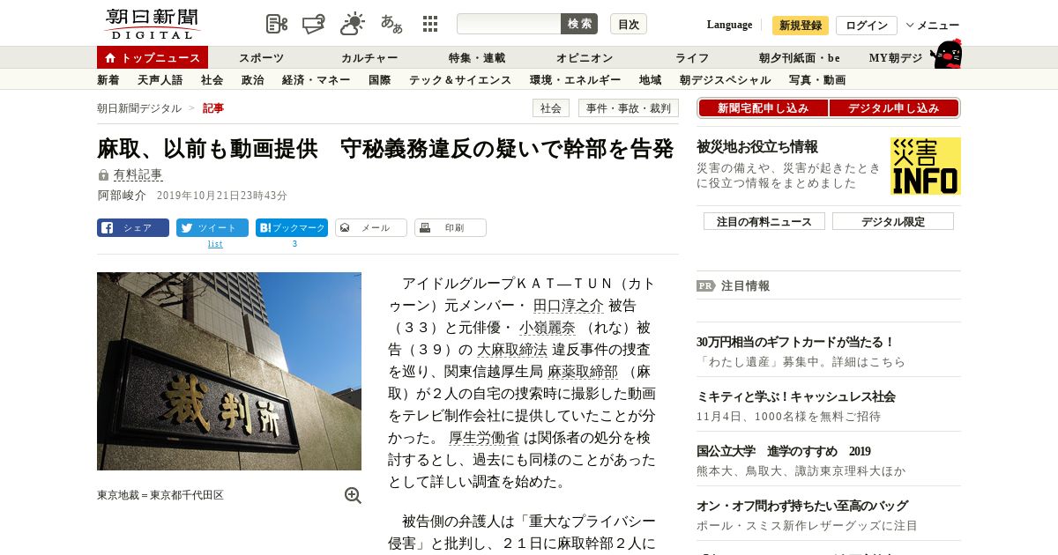
Task: Open MY朝デジ page
Action: click(896, 58)
